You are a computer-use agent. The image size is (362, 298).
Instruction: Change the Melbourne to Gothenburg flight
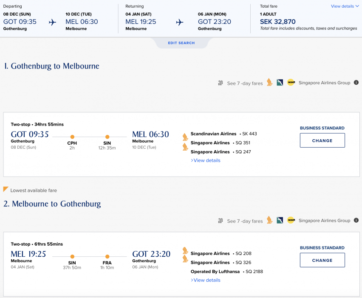322,260
